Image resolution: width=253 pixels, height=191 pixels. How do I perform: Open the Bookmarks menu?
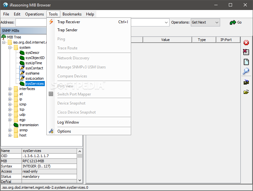[x=72, y=14]
